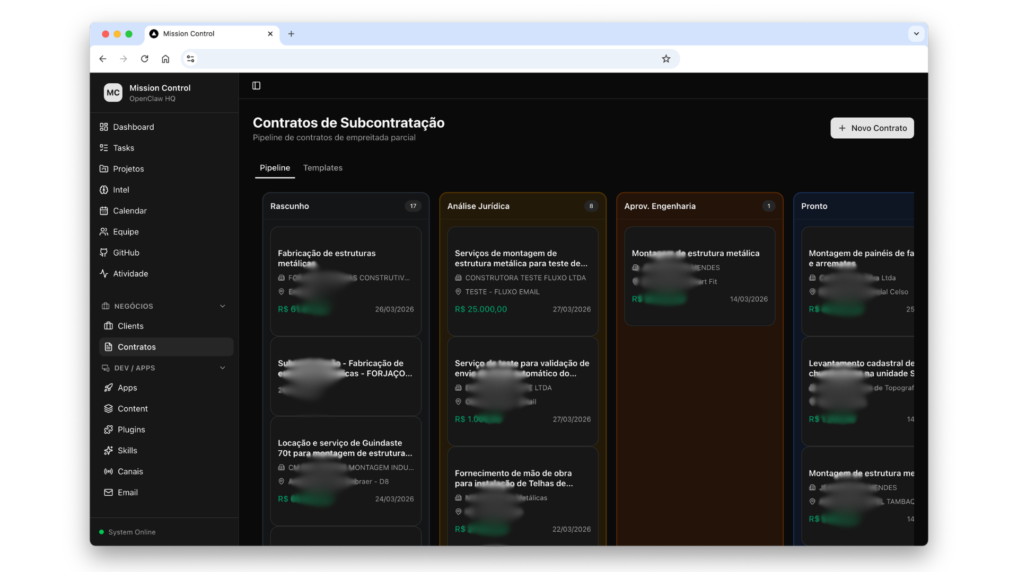Bookmark the page with the star
This screenshot has height=572, width=1018.
coord(666,59)
